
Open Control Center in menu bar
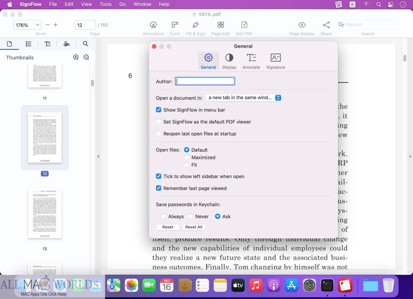[390, 4]
